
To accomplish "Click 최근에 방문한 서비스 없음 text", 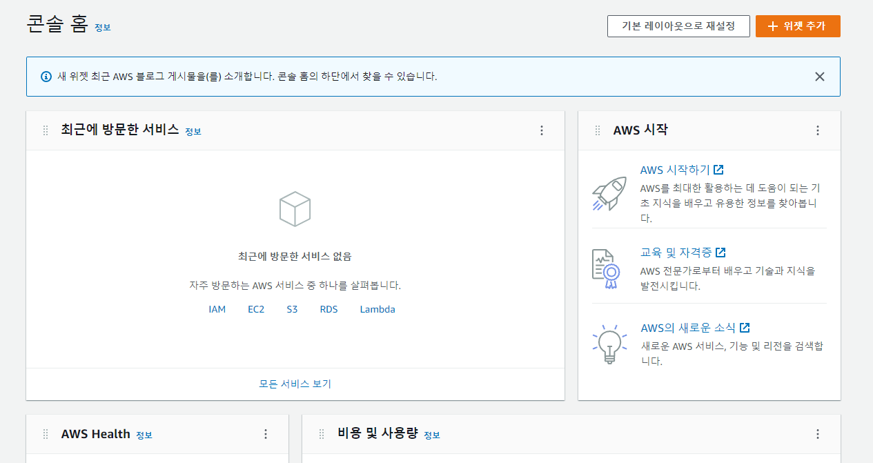I will coord(295,257).
